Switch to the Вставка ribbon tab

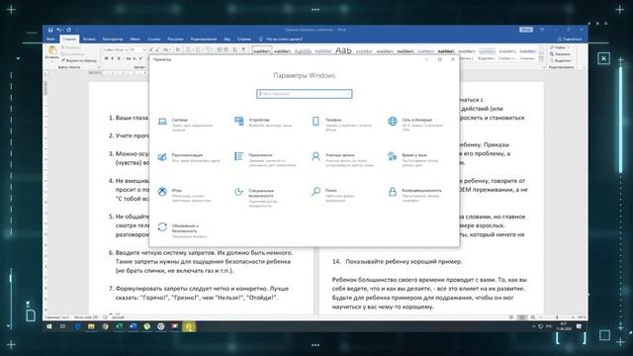[89, 40]
